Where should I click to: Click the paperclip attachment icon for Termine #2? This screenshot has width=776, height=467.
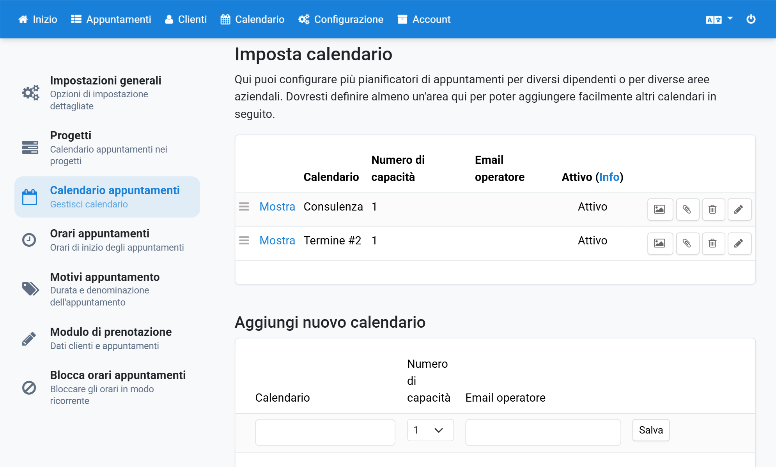[x=687, y=243]
